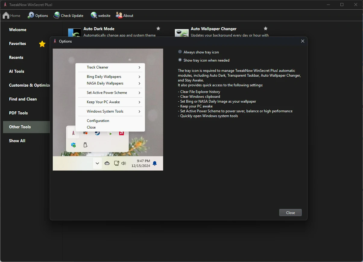
Task: Expand the tray overflow chevron in preview
Action: click(97, 163)
